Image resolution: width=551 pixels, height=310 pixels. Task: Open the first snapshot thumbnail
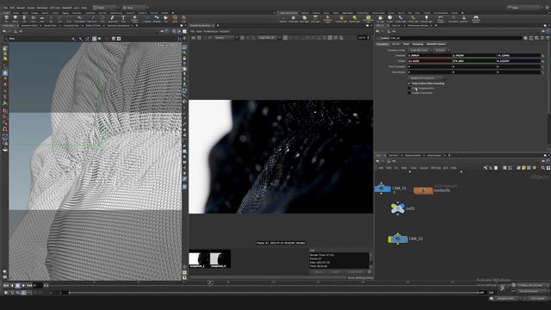(x=199, y=258)
